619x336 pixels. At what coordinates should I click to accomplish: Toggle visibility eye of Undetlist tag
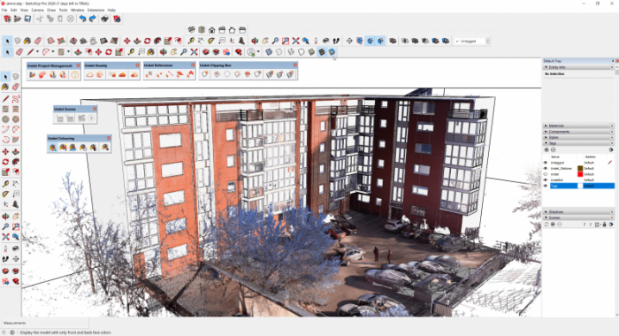546,179
